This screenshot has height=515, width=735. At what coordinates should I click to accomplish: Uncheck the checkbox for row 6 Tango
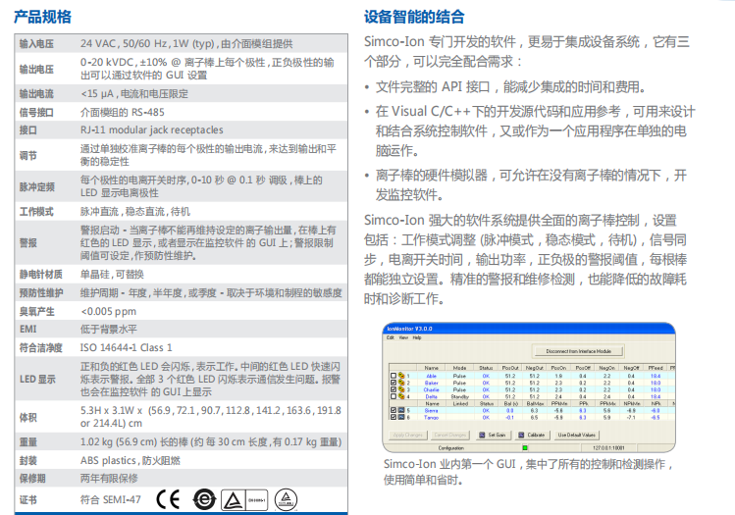(394, 417)
